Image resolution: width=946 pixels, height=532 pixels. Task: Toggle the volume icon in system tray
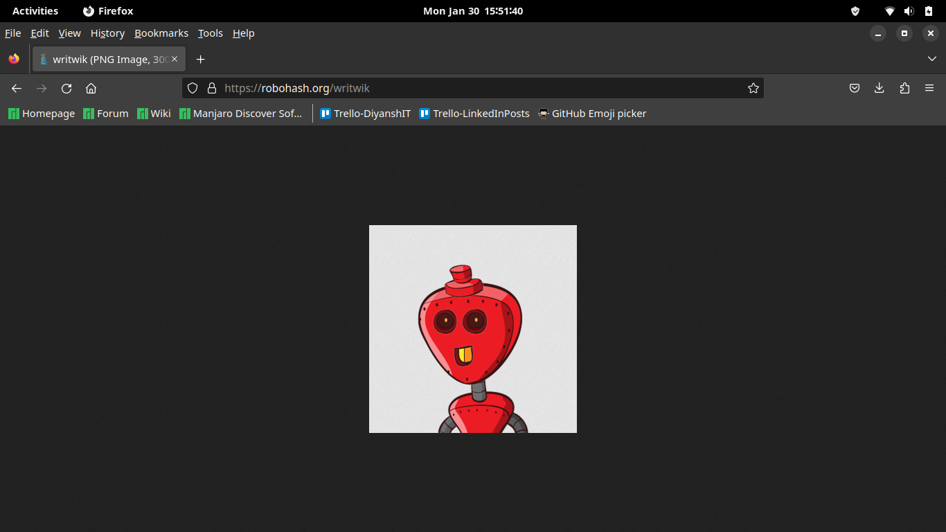click(909, 10)
